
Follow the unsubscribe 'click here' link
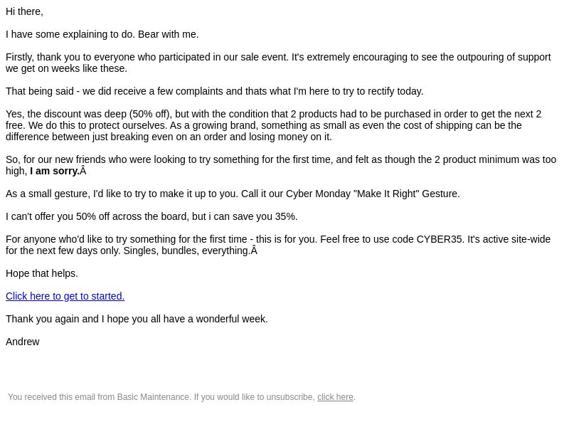(x=335, y=397)
